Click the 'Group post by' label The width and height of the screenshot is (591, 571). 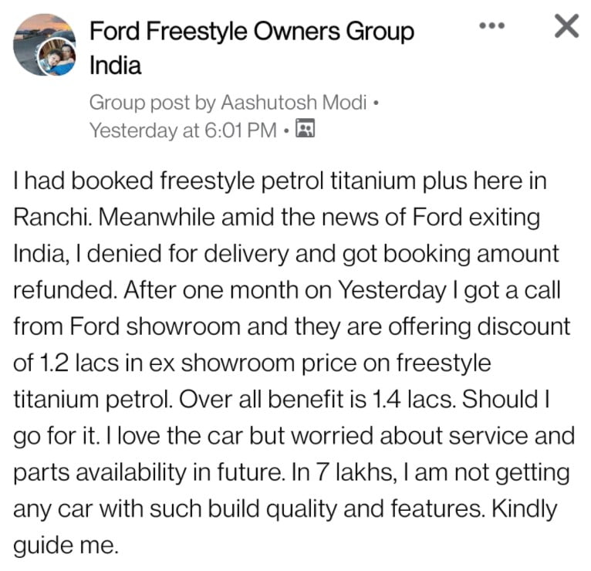[x=153, y=103]
